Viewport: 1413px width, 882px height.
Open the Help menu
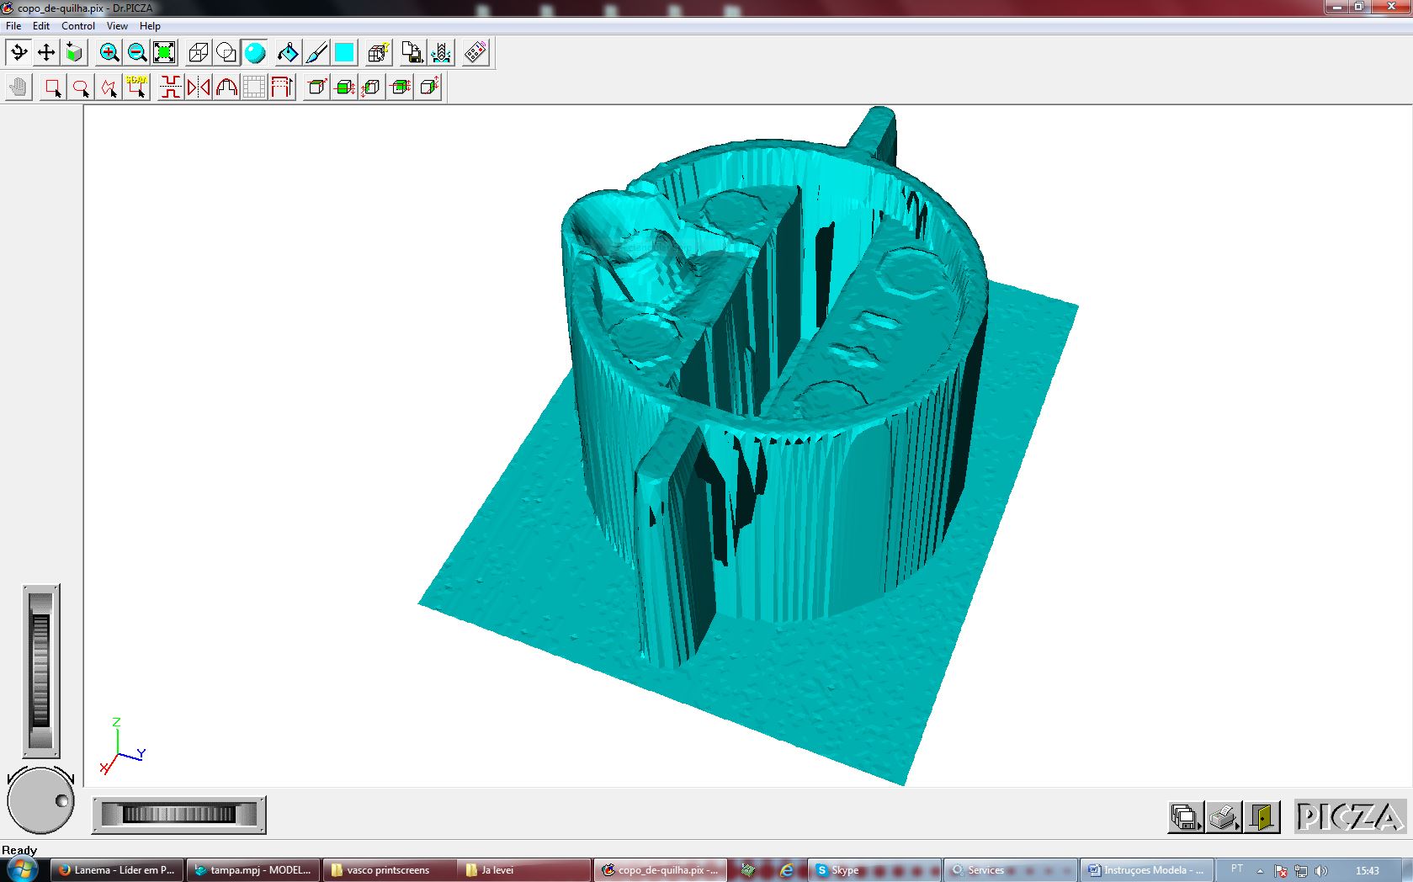(150, 26)
